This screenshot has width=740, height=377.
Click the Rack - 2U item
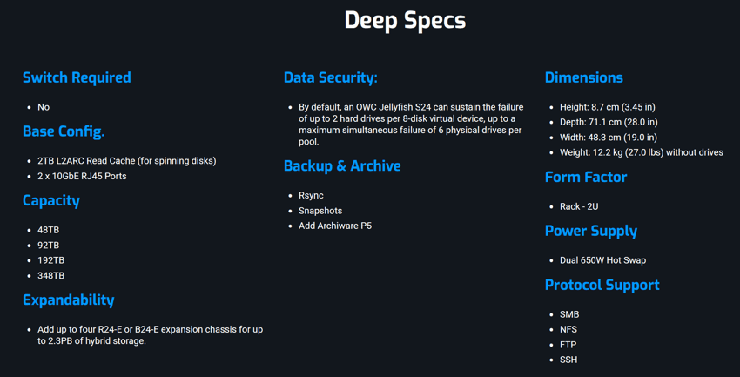click(x=579, y=206)
